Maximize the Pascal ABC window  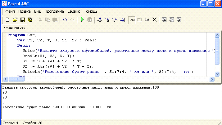(211, 4)
